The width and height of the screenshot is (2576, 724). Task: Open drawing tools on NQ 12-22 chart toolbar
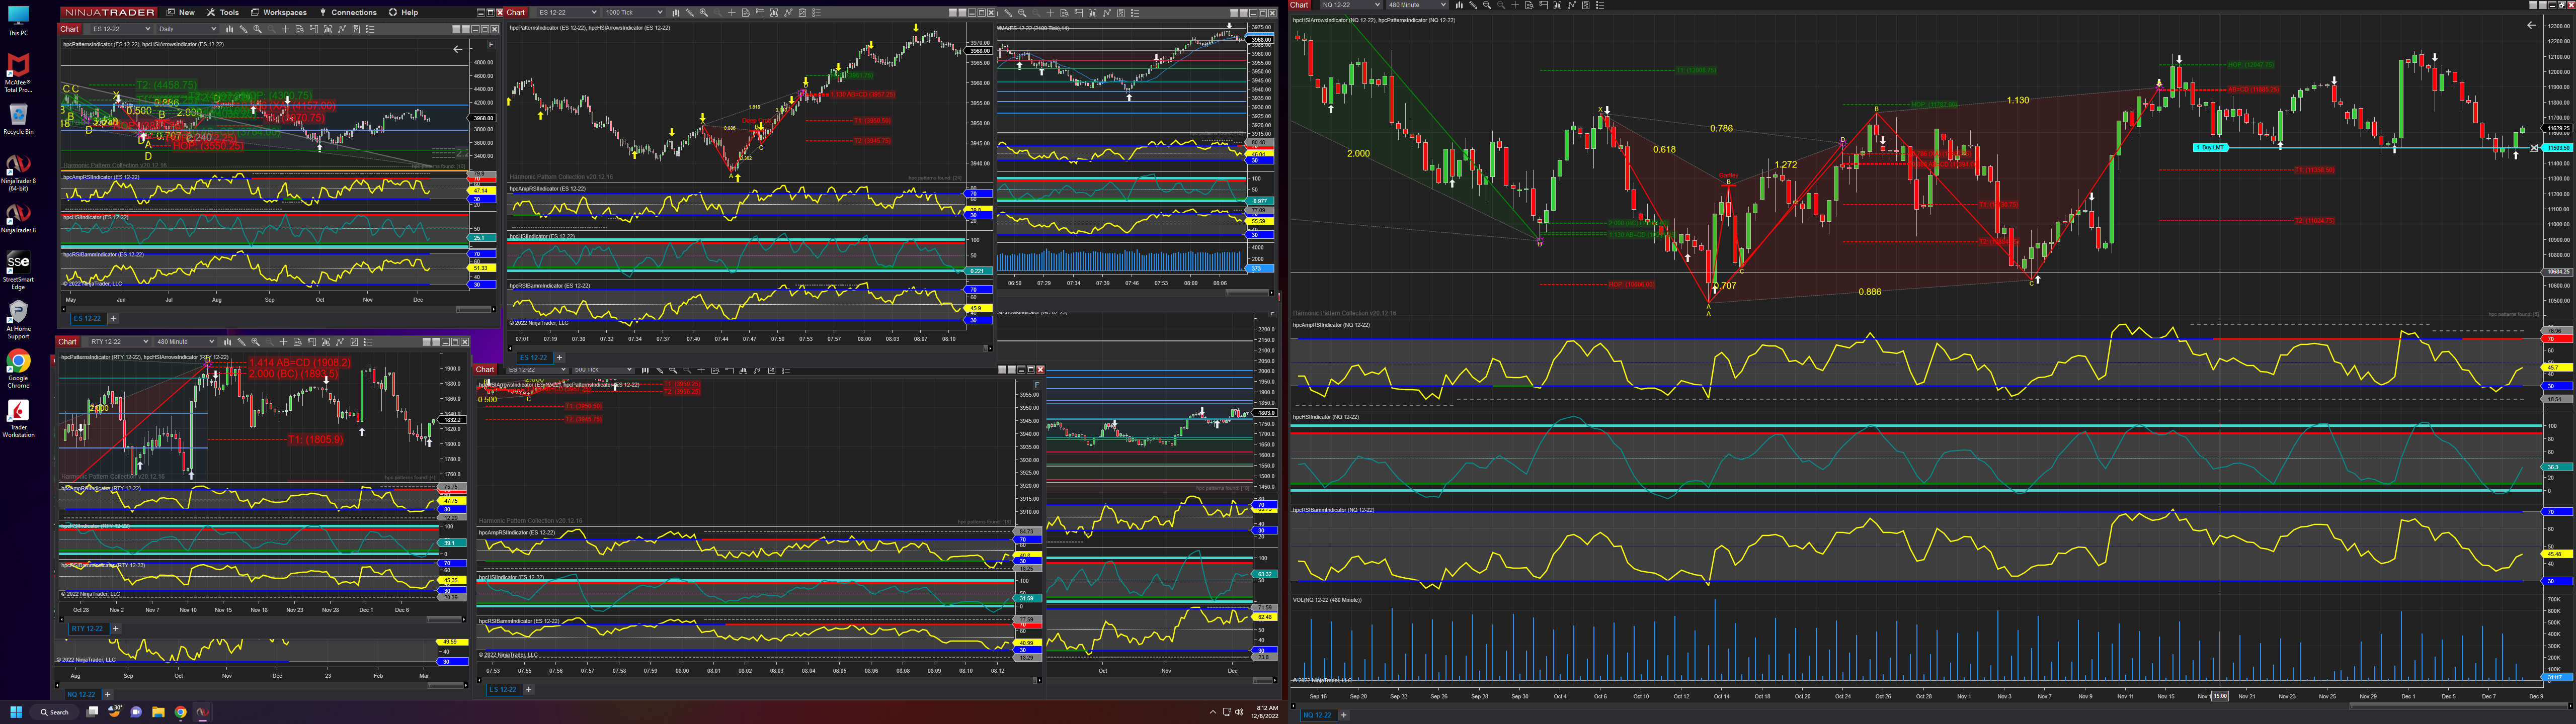coord(1473,5)
